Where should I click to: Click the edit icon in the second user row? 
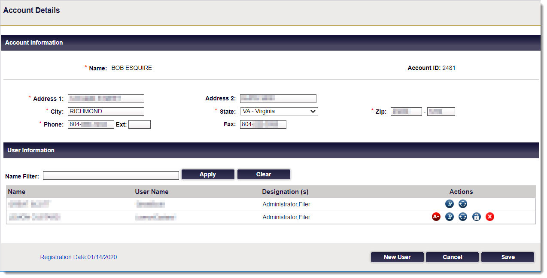point(450,217)
